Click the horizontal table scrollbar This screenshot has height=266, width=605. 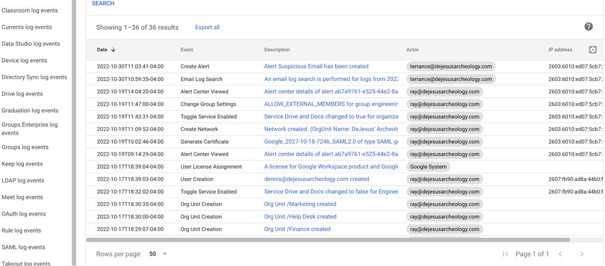click(x=328, y=240)
